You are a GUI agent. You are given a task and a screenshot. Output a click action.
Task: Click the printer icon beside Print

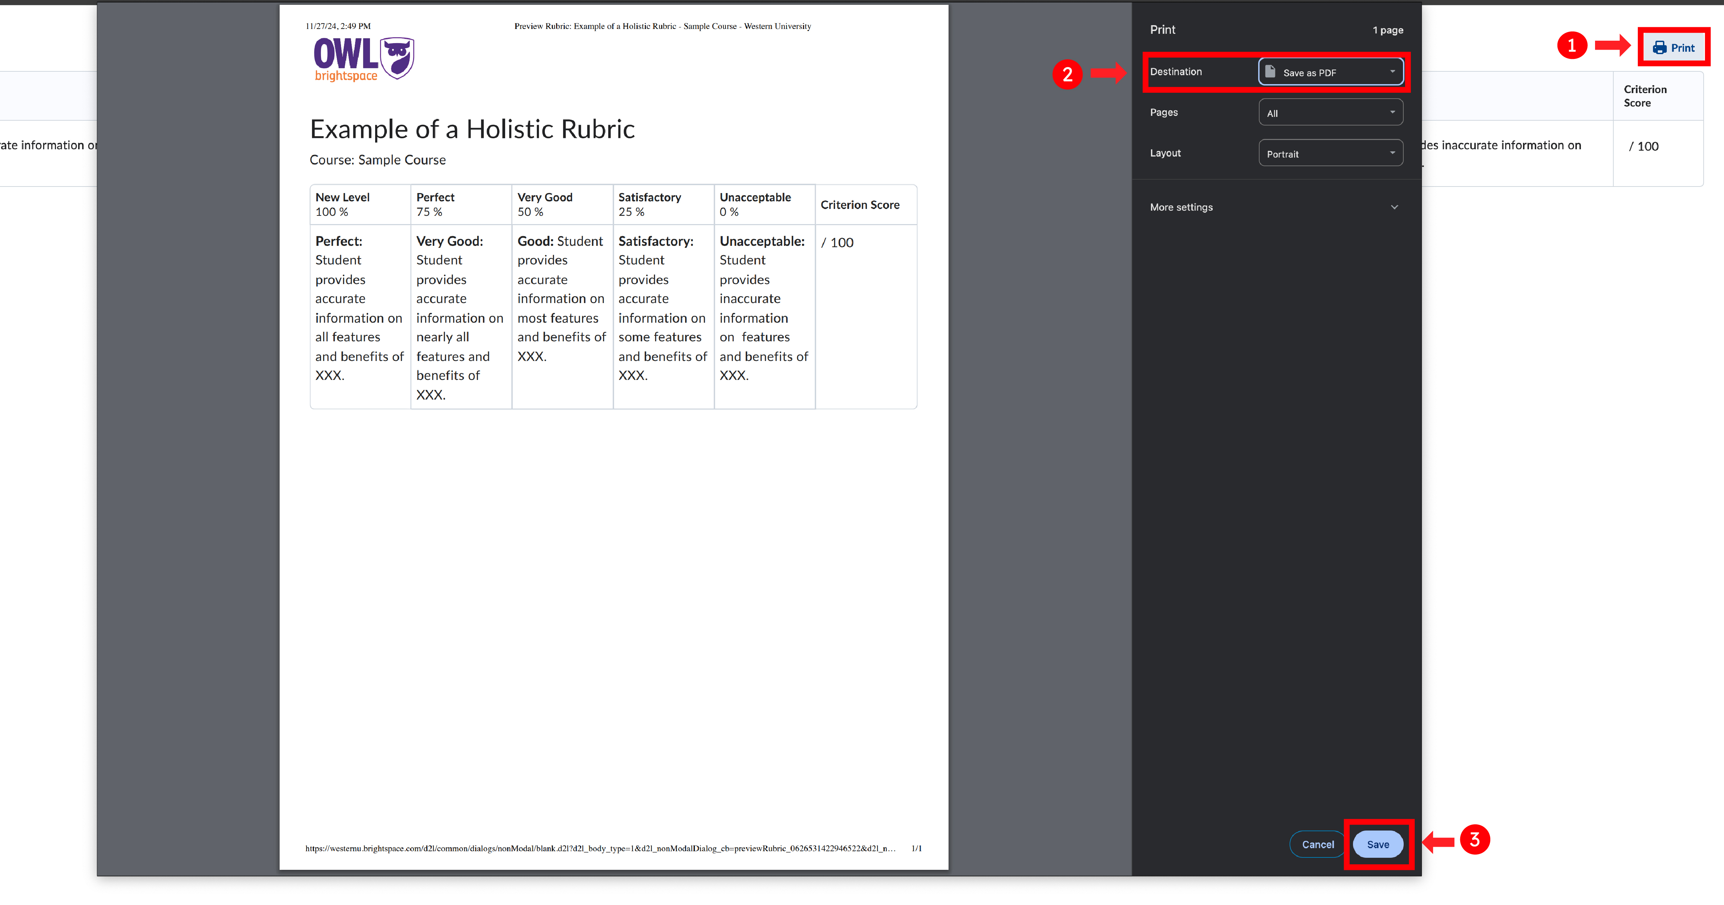(x=1659, y=48)
